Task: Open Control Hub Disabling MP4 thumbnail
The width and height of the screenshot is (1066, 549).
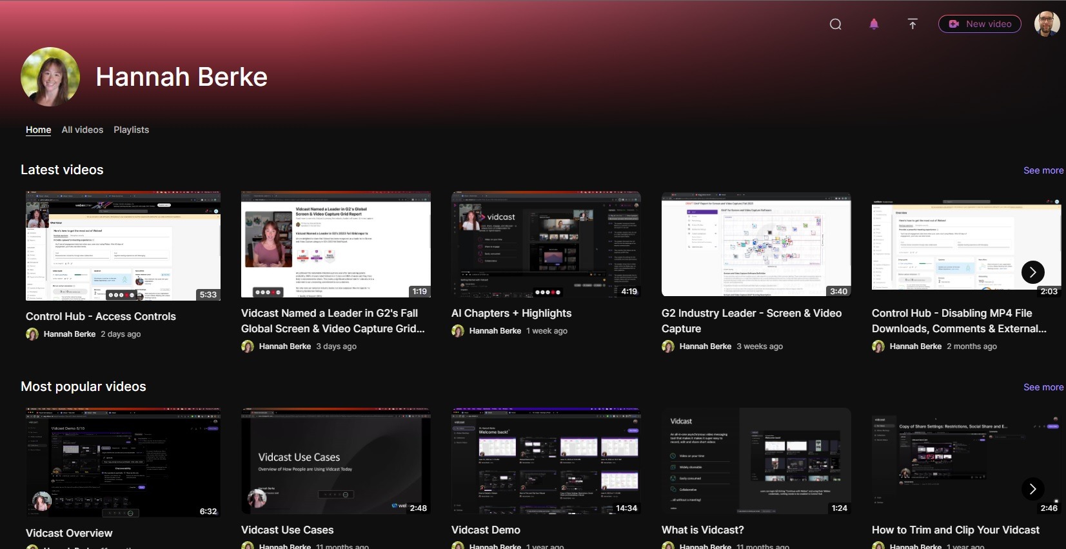Action: click(967, 244)
